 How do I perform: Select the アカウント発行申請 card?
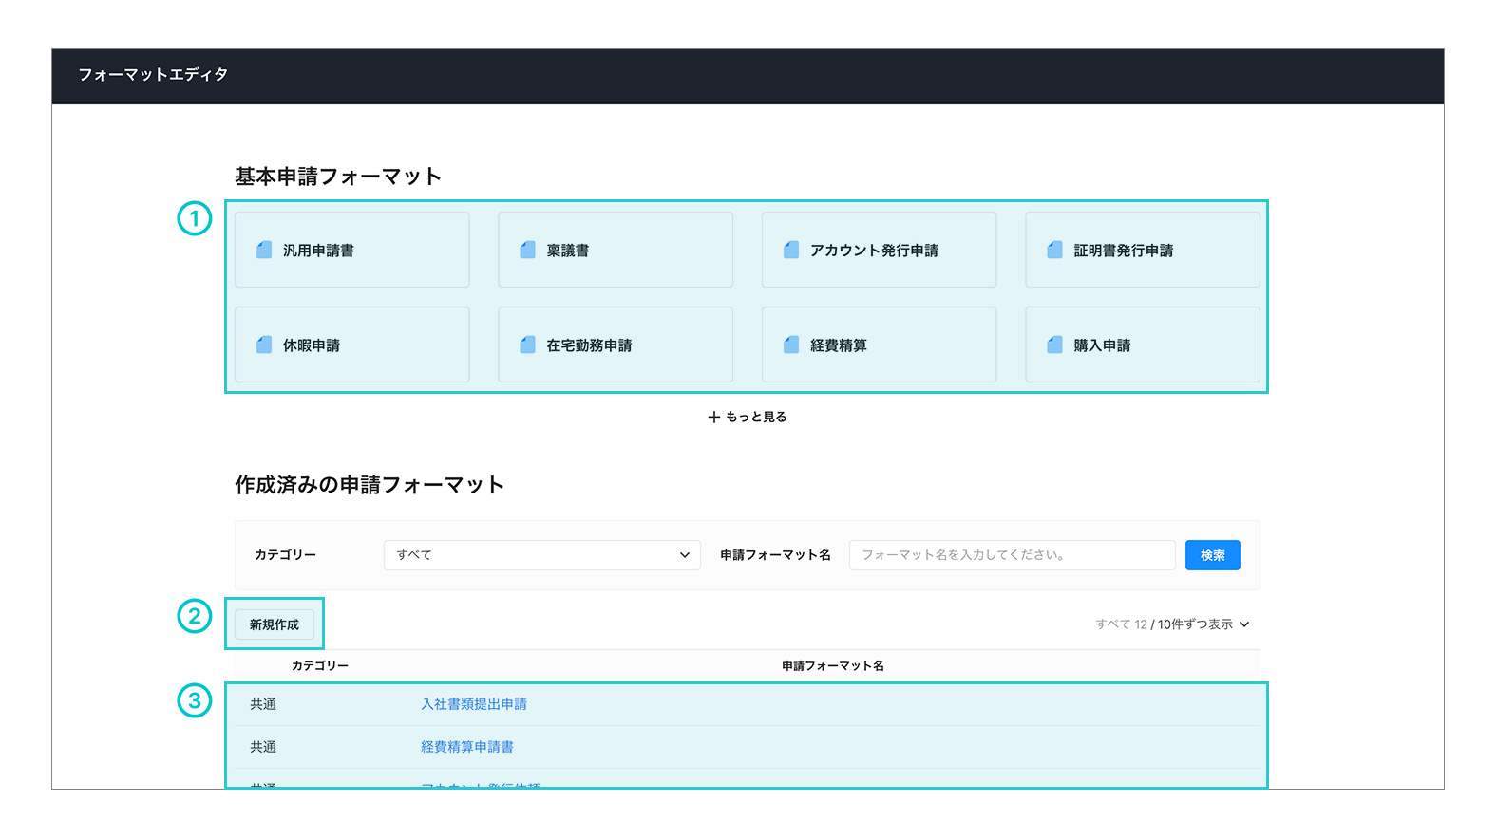click(879, 250)
